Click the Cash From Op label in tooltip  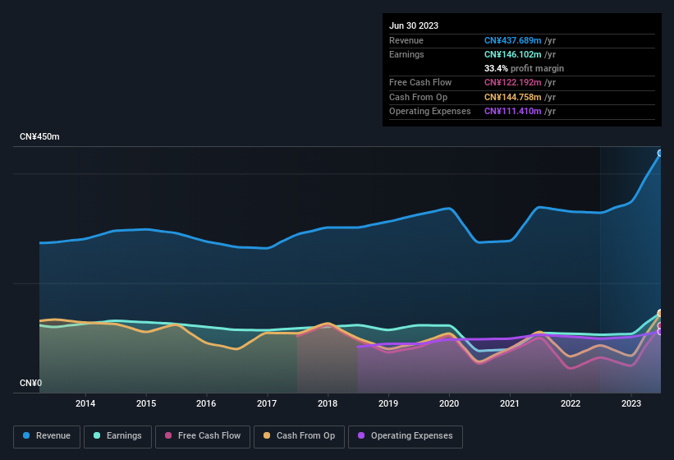click(418, 97)
